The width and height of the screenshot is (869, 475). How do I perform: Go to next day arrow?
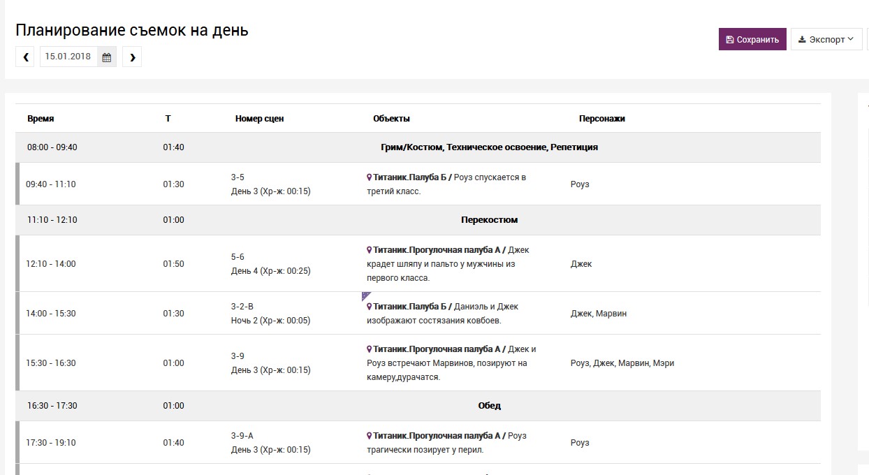click(x=132, y=57)
